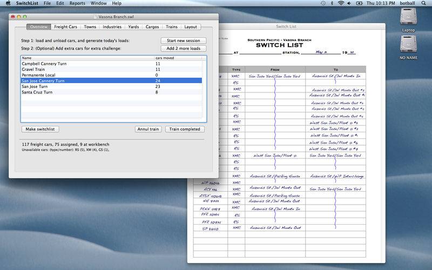Switch to the Industries tab
This screenshot has height=270, width=432.
(x=112, y=26)
